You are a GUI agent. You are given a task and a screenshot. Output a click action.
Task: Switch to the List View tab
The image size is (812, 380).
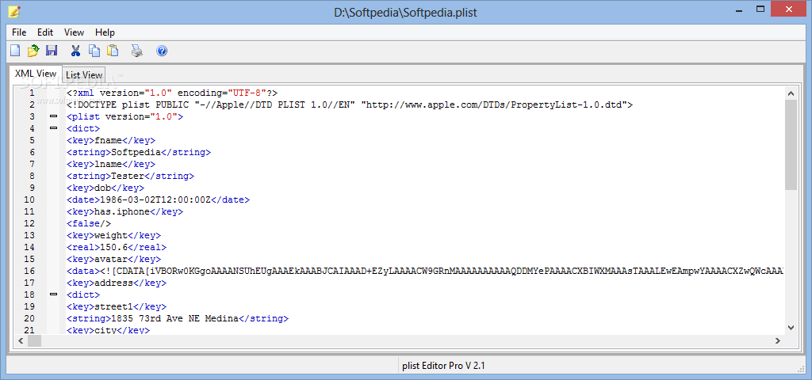point(84,75)
